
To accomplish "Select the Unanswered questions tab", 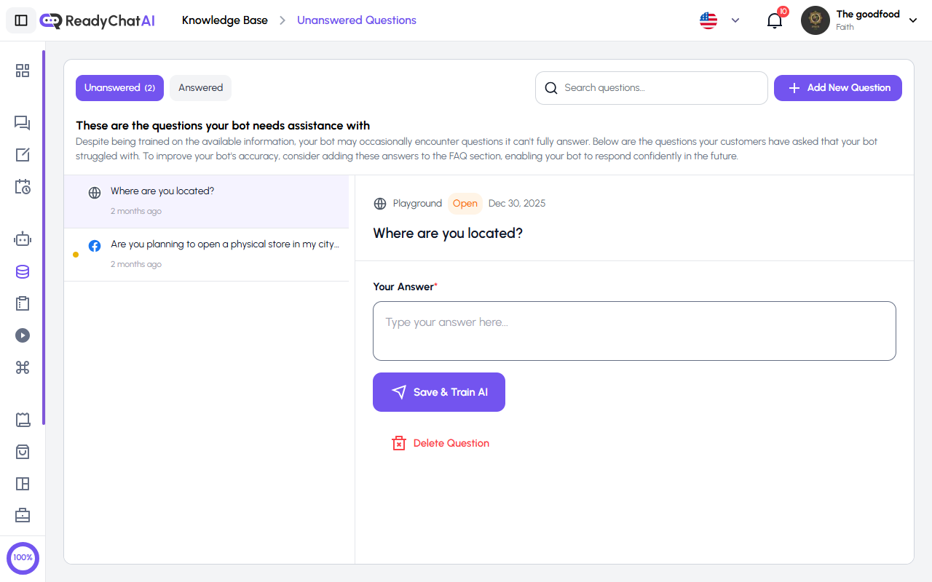I will coord(119,87).
